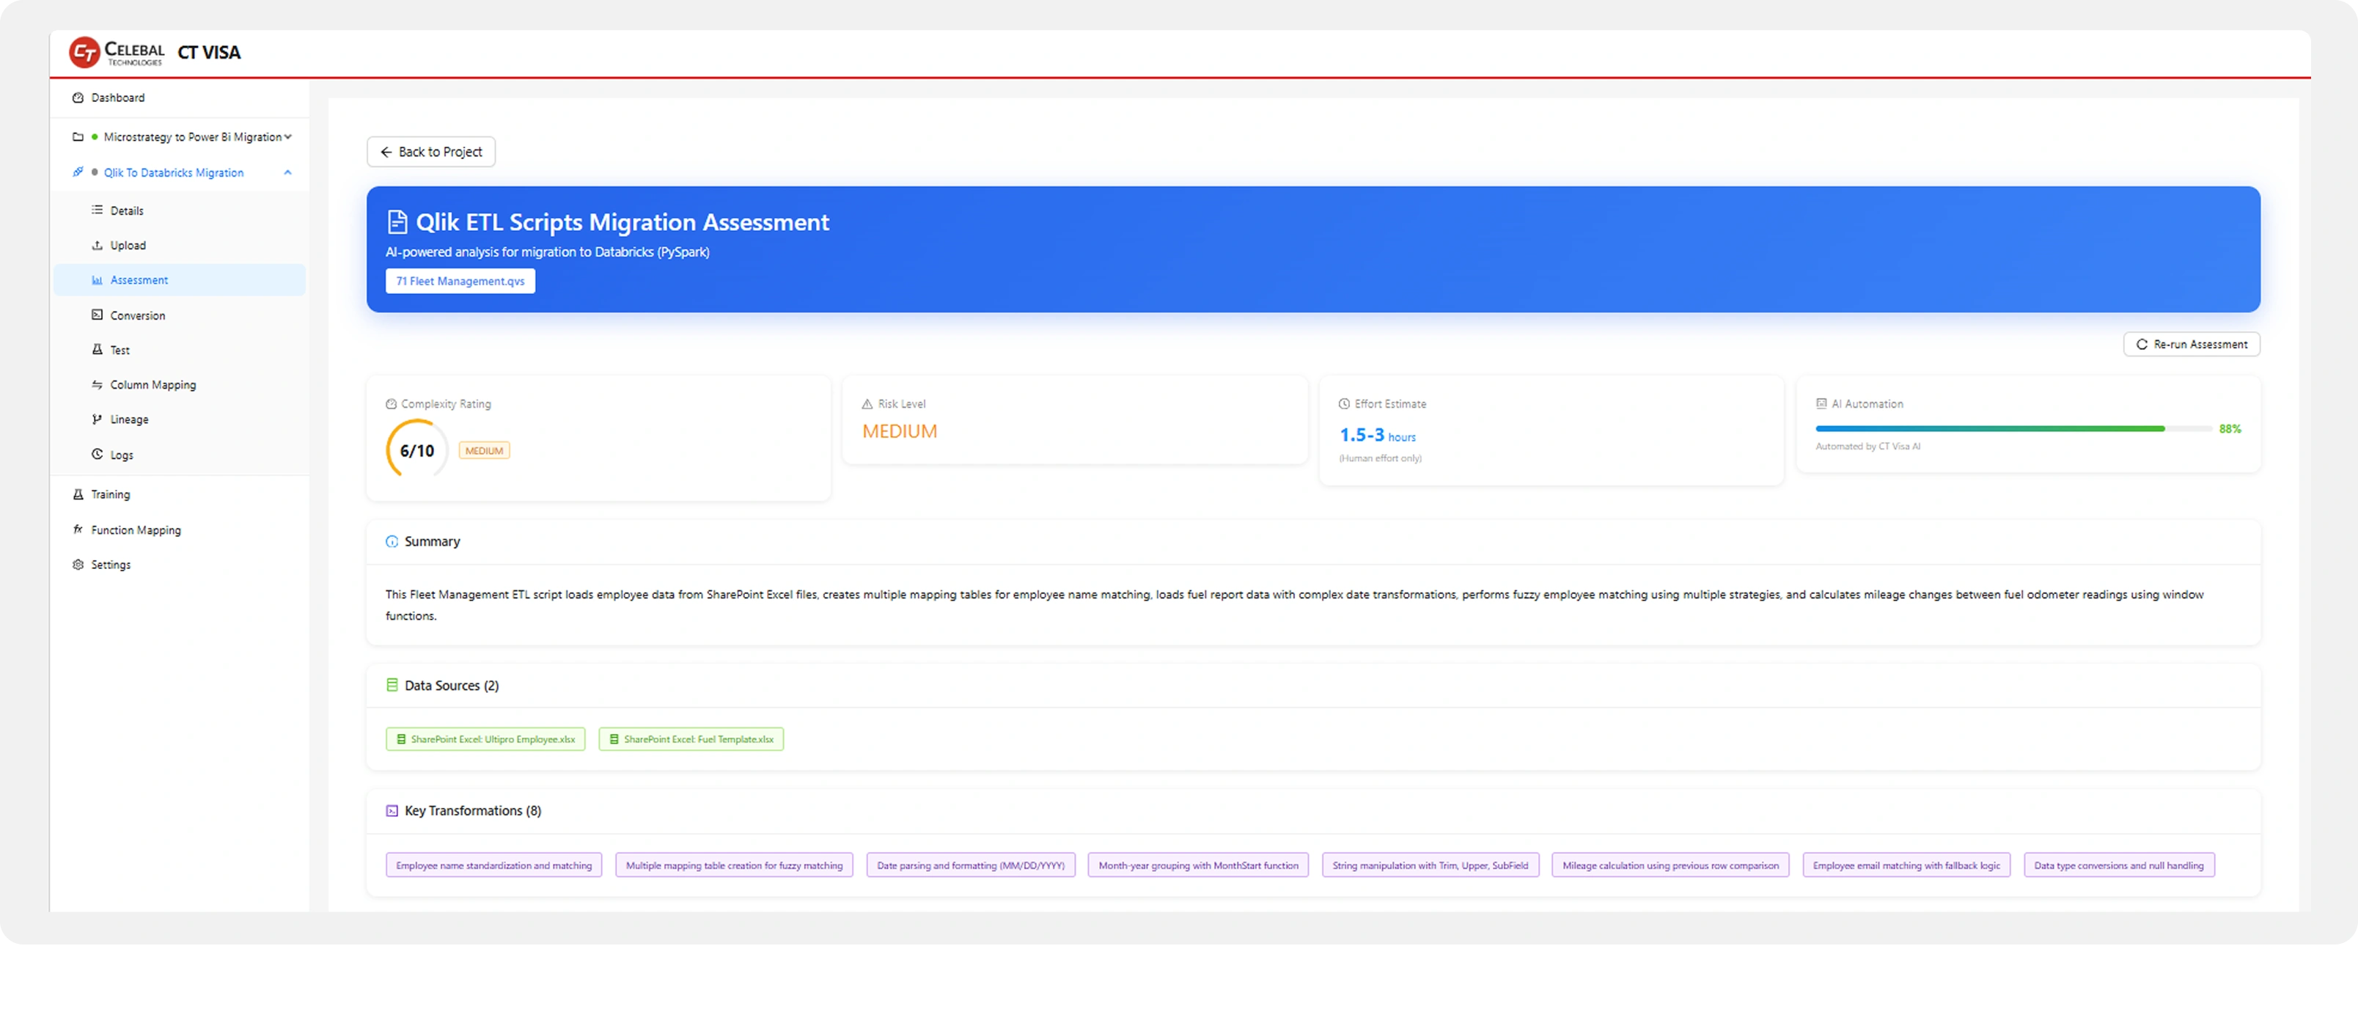Click the Test flask icon

click(x=97, y=350)
